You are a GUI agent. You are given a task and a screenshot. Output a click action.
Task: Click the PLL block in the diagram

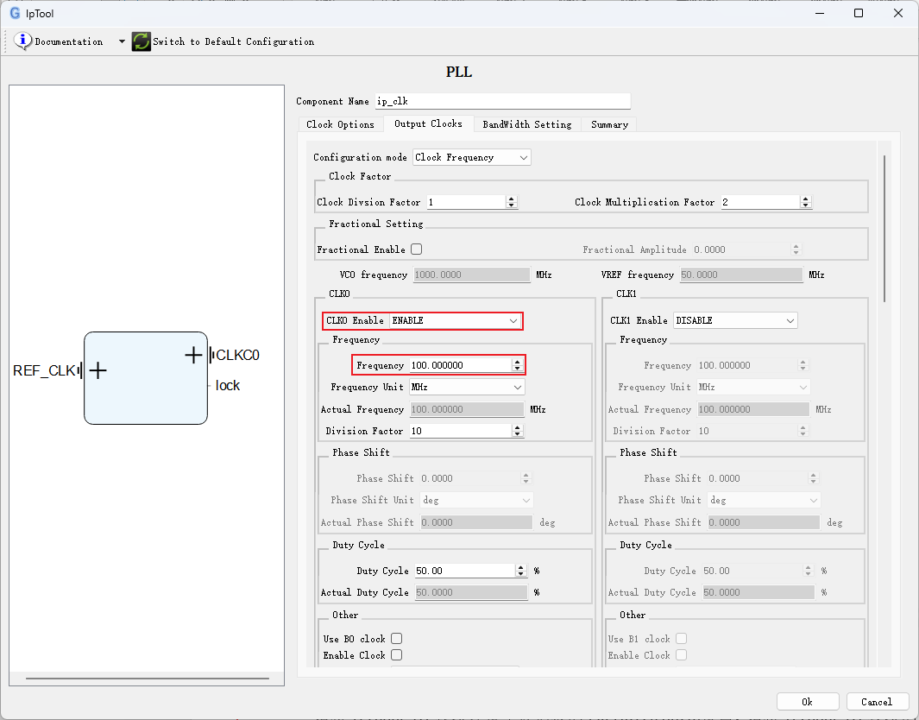(x=146, y=378)
